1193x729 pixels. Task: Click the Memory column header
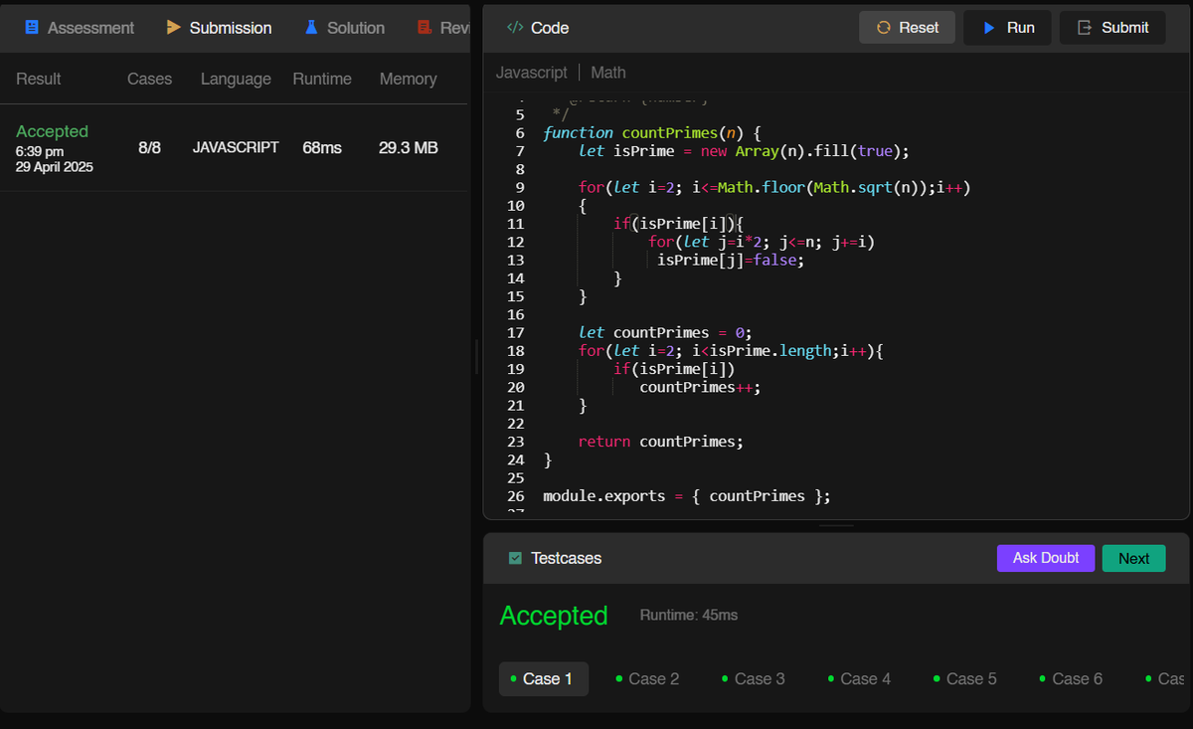(408, 79)
